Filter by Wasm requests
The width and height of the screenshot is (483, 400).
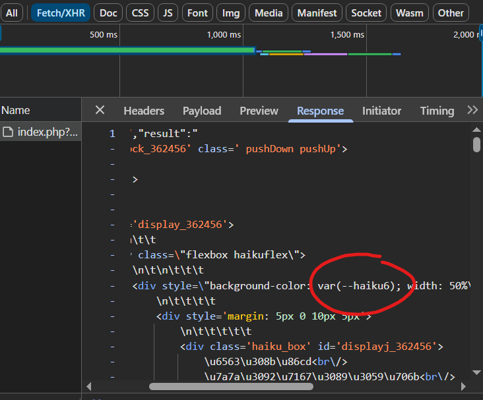409,13
